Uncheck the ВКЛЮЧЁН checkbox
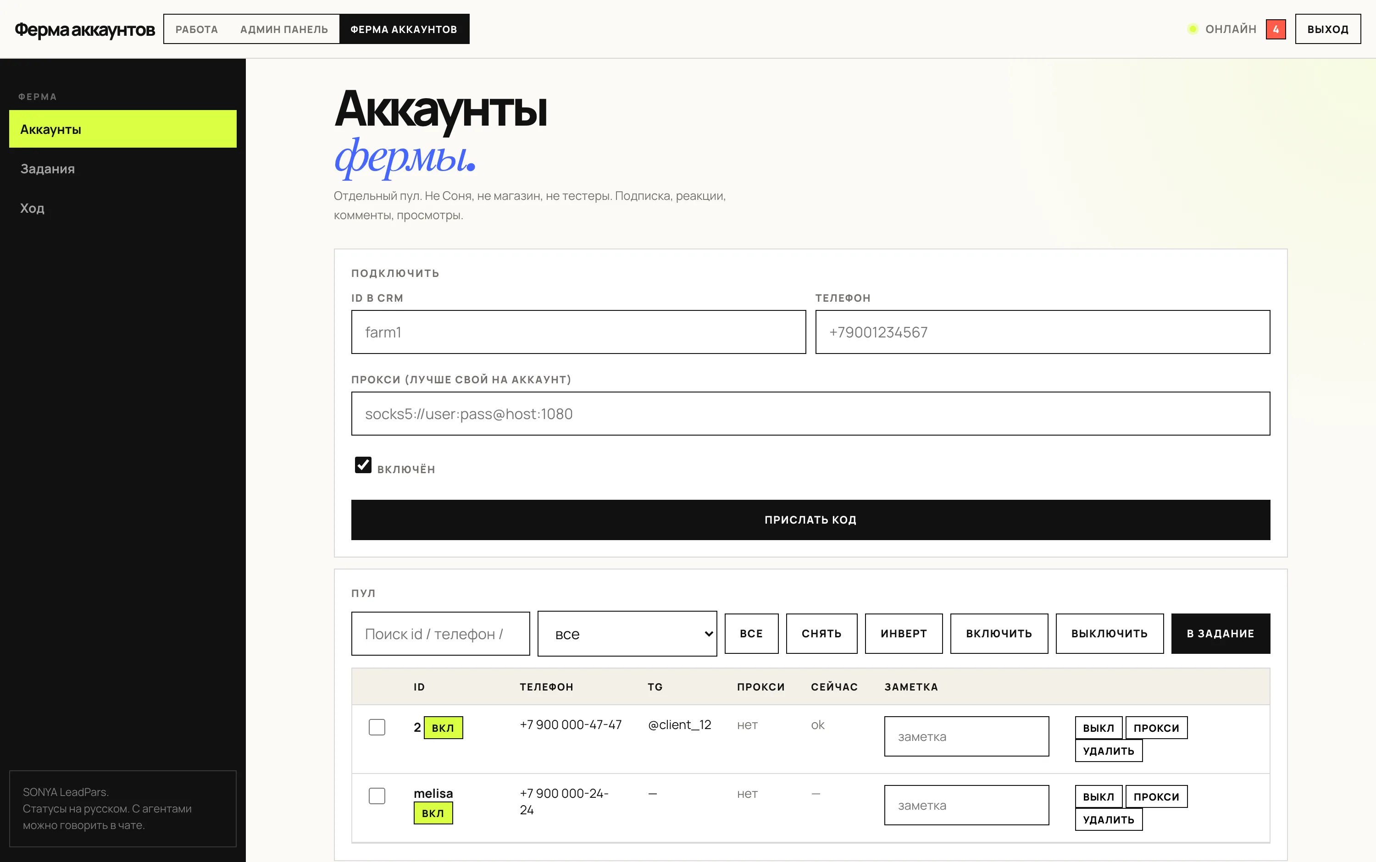The width and height of the screenshot is (1376, 862). [363, 465]
